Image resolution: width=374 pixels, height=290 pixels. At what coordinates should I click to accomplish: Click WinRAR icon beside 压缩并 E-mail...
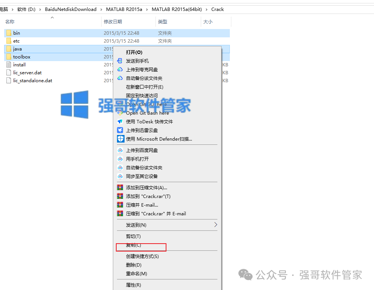[x=120, y=205]
